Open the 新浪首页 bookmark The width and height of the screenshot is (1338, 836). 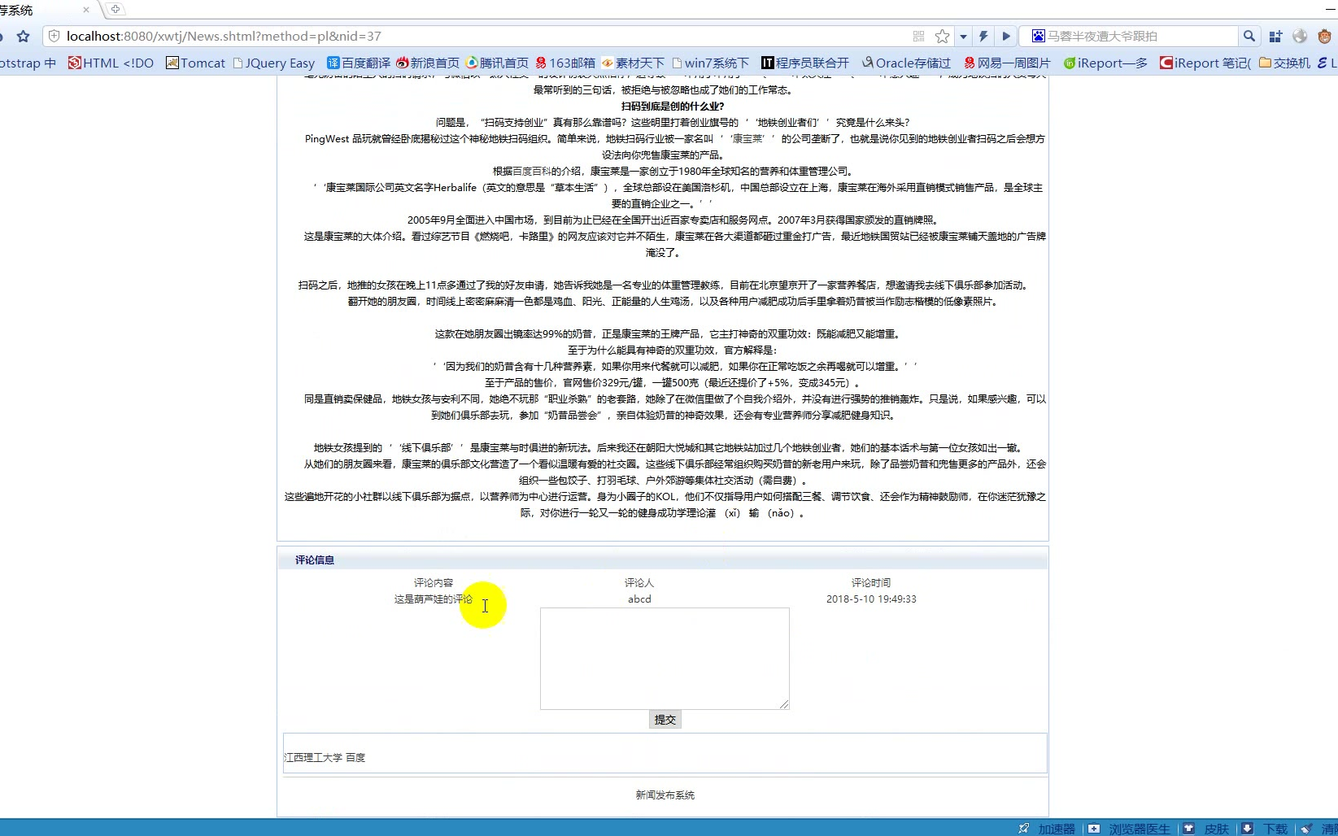pos(428,63)
